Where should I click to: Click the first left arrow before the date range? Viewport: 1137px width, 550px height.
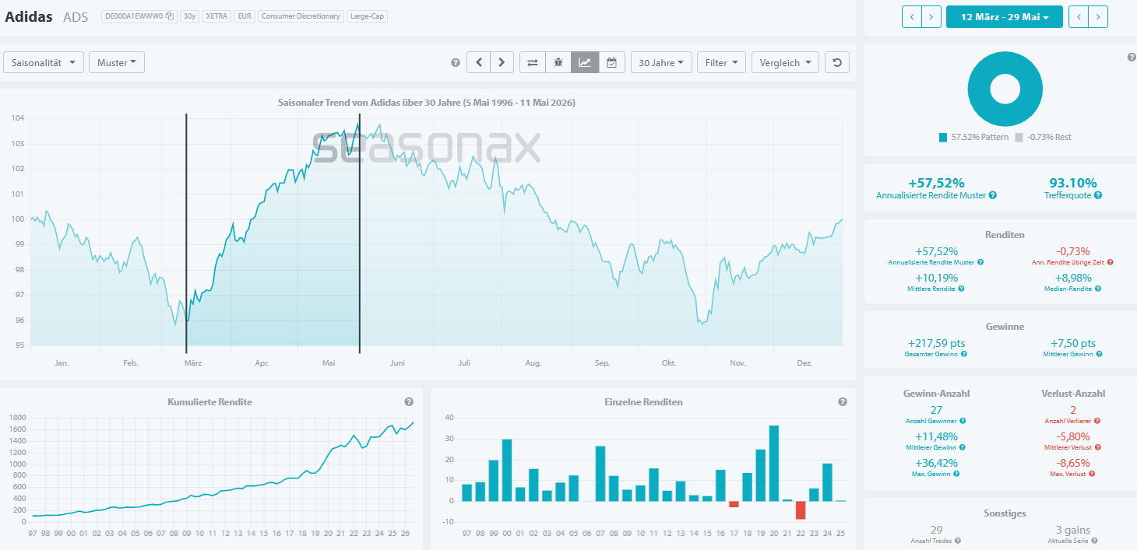[912, 16]
